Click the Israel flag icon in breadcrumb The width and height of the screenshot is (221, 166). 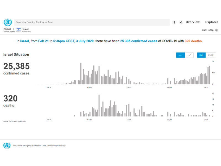pyautogui.click(x=19, y=29)
